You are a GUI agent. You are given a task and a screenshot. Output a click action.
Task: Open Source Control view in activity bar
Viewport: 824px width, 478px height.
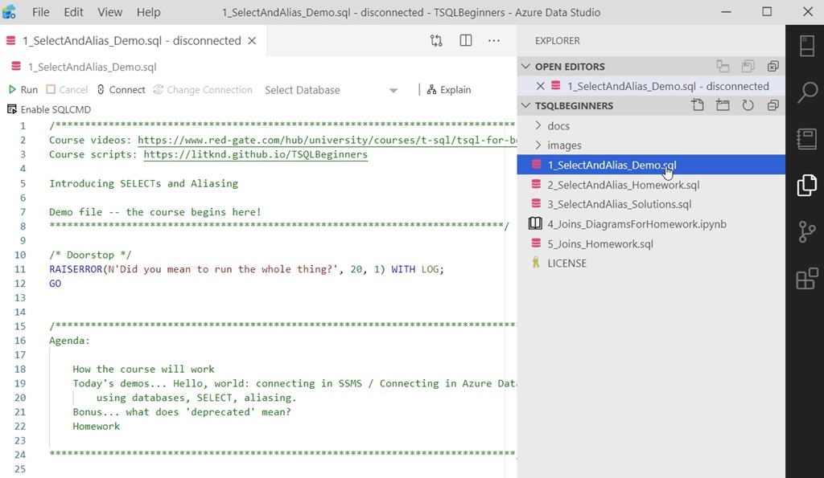click(x=806, y=233)
